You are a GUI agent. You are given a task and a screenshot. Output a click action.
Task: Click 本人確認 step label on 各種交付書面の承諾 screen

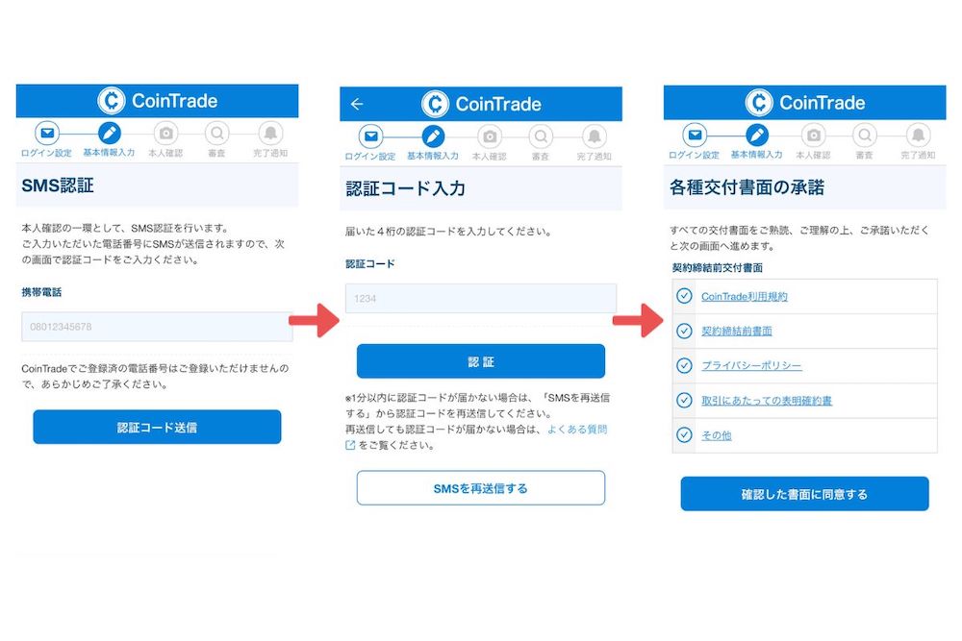pyautogui.click(x=814, y=155)
